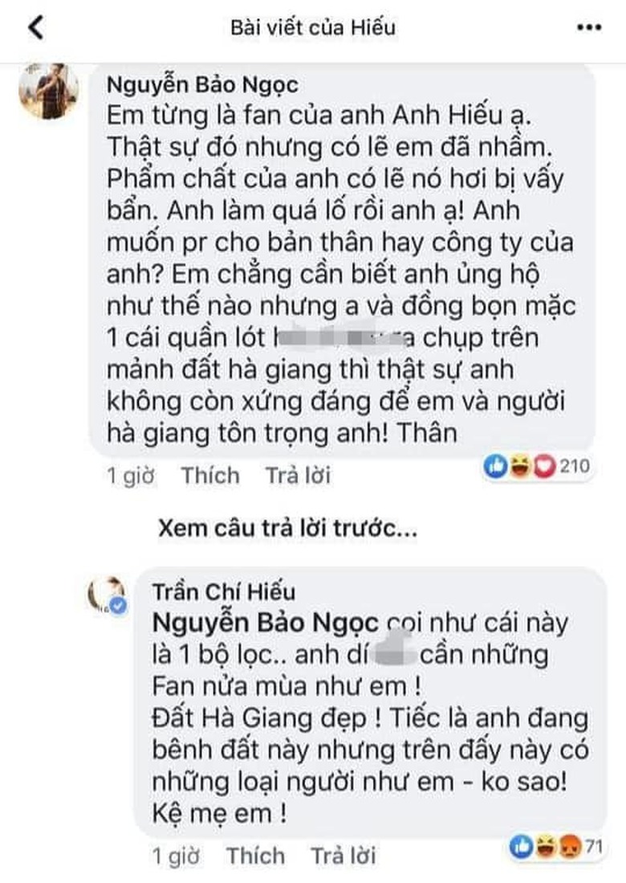Like Nguyễn Bảo Ngọc's comment with Thích
626x883 pixels.
[210, 476]
